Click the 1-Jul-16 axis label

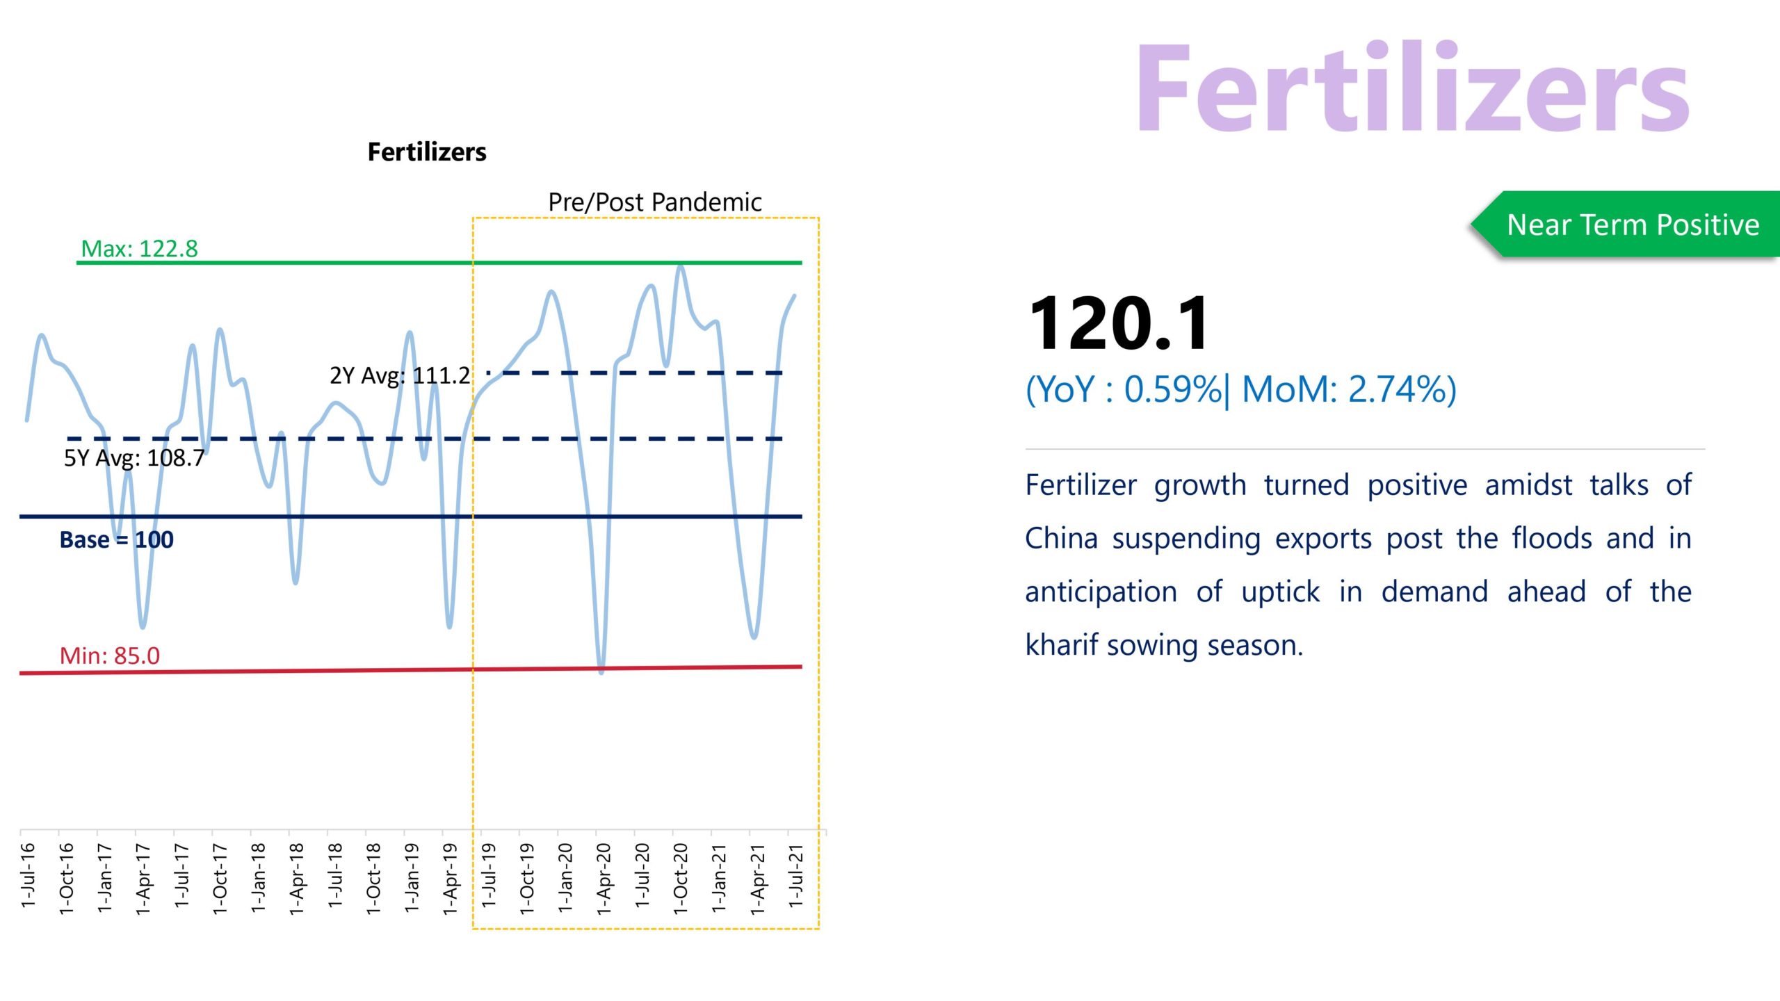28,875
